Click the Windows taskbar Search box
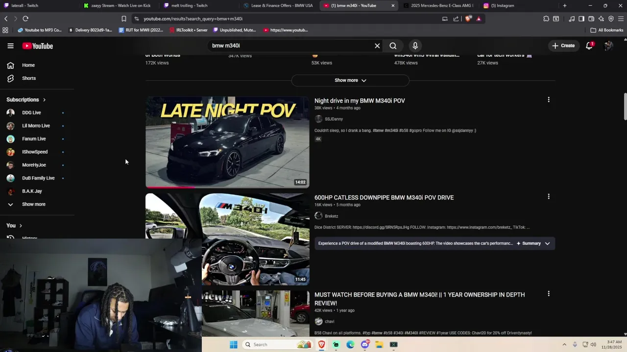The image size is (627, 352). pos(278,345)
